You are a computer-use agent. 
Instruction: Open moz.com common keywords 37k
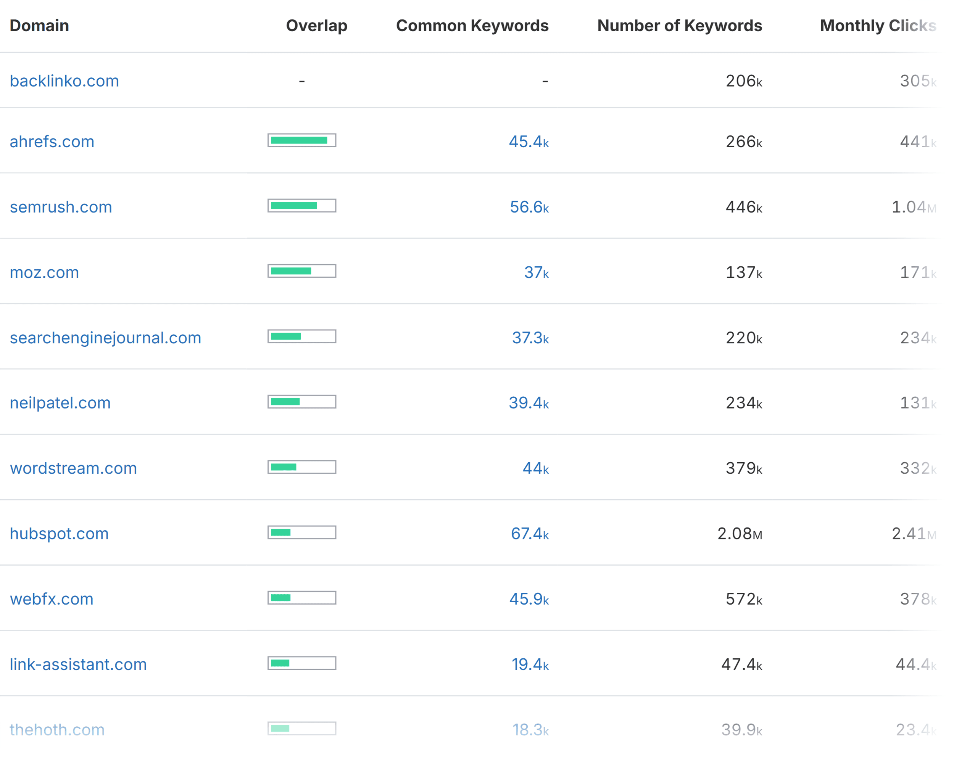tap(536, 272)
